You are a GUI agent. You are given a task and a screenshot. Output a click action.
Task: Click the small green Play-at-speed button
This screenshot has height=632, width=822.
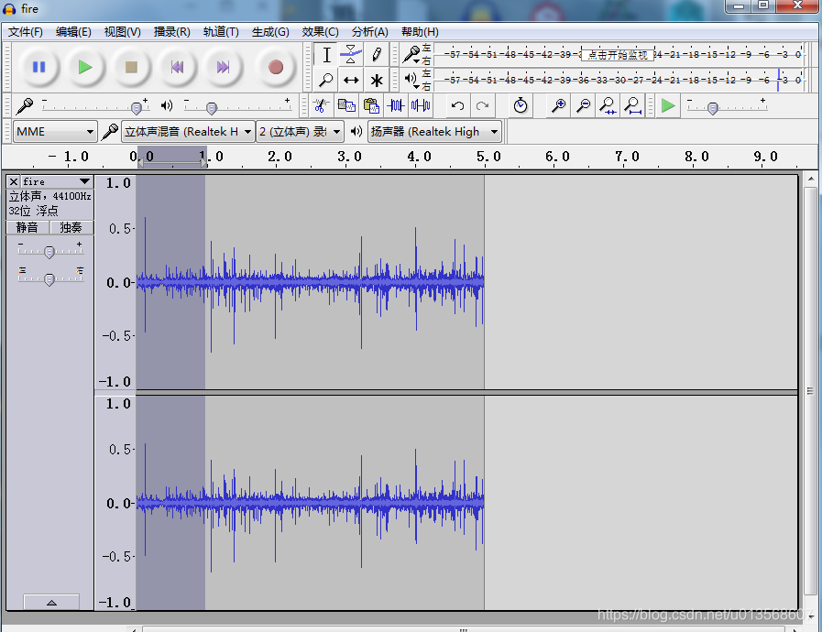668,106
